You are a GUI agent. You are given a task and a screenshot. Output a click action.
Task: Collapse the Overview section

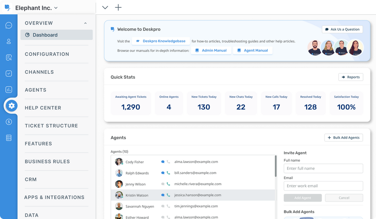pyautogui.click(x=85, y=23)
